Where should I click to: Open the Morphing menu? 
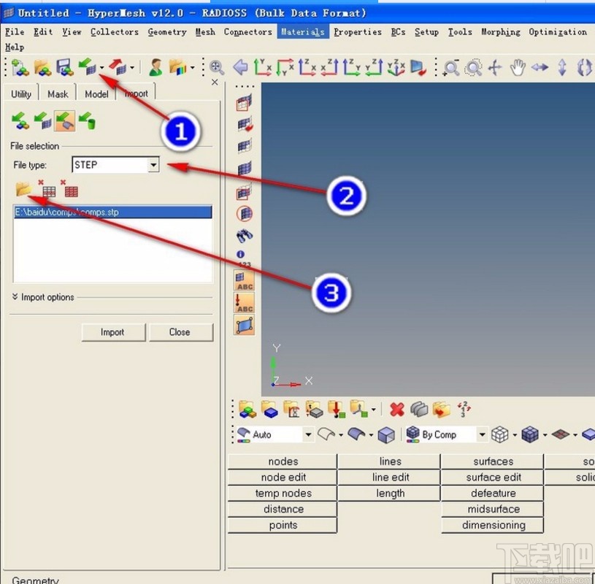coord(501,32)
